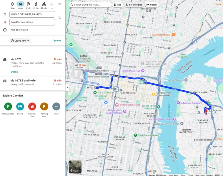
Task: Open Franklin Music Hall marker
Action: click(x=143, y=71)
